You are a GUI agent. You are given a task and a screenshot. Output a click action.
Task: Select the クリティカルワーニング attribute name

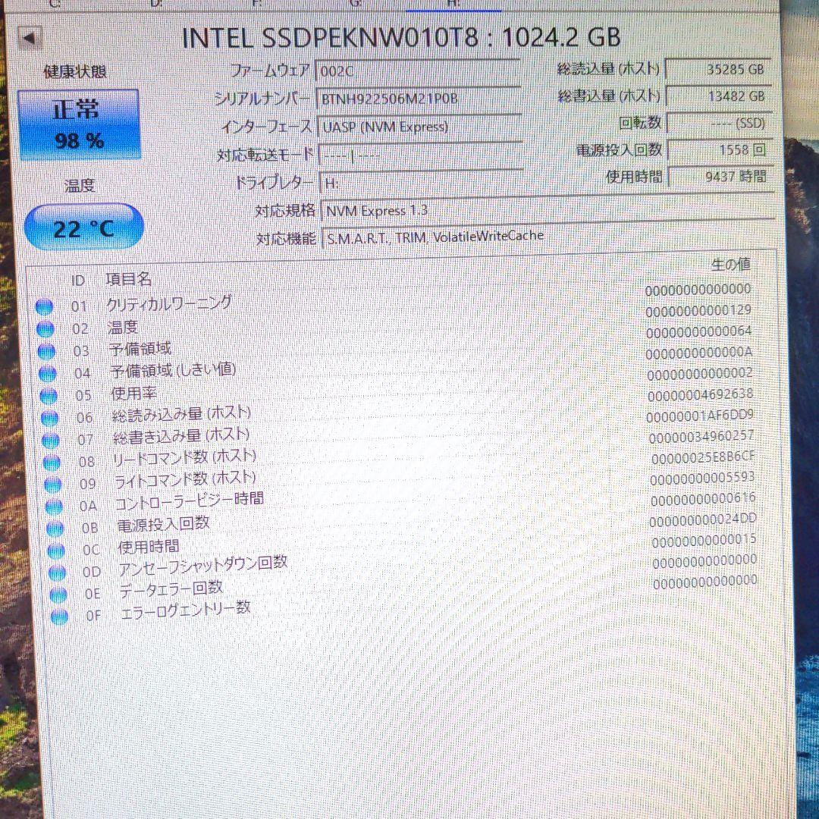(168, 303)
